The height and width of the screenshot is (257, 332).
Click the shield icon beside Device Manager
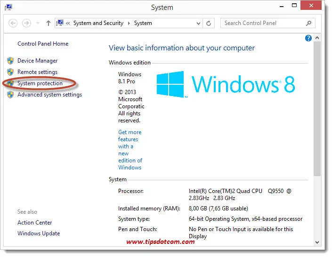point(10,61)
